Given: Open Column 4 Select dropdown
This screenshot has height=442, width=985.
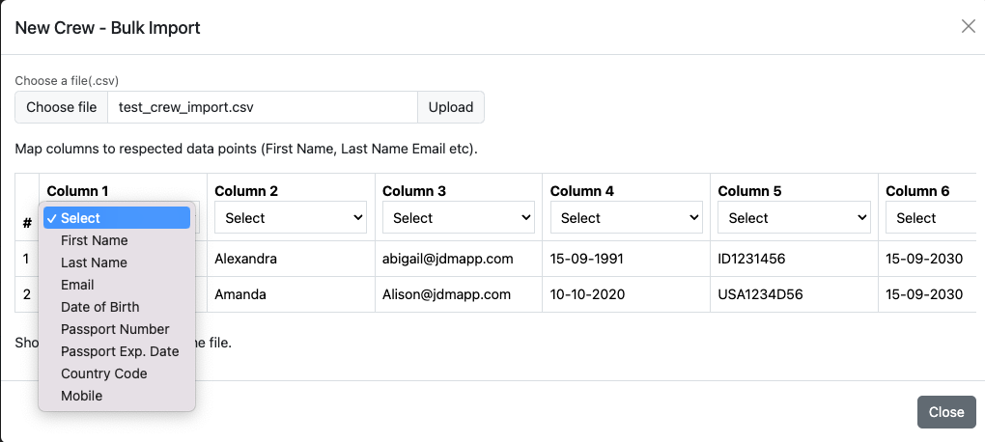Looking at the screenshot, I should [626, 218].
